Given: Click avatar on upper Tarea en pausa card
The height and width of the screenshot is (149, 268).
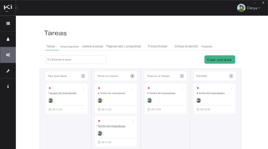Looking at the screenshot, I should (x=100, y=100).
